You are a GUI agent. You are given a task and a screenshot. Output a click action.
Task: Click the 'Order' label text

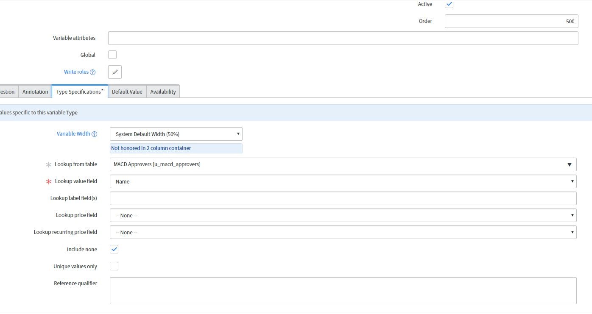point(425,21)
